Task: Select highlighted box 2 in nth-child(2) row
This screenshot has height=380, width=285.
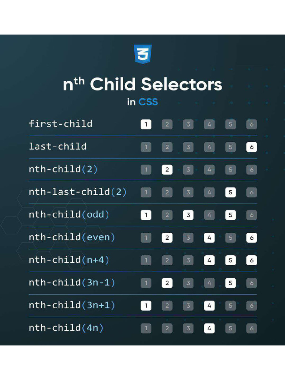Action: tap(167, 170)
